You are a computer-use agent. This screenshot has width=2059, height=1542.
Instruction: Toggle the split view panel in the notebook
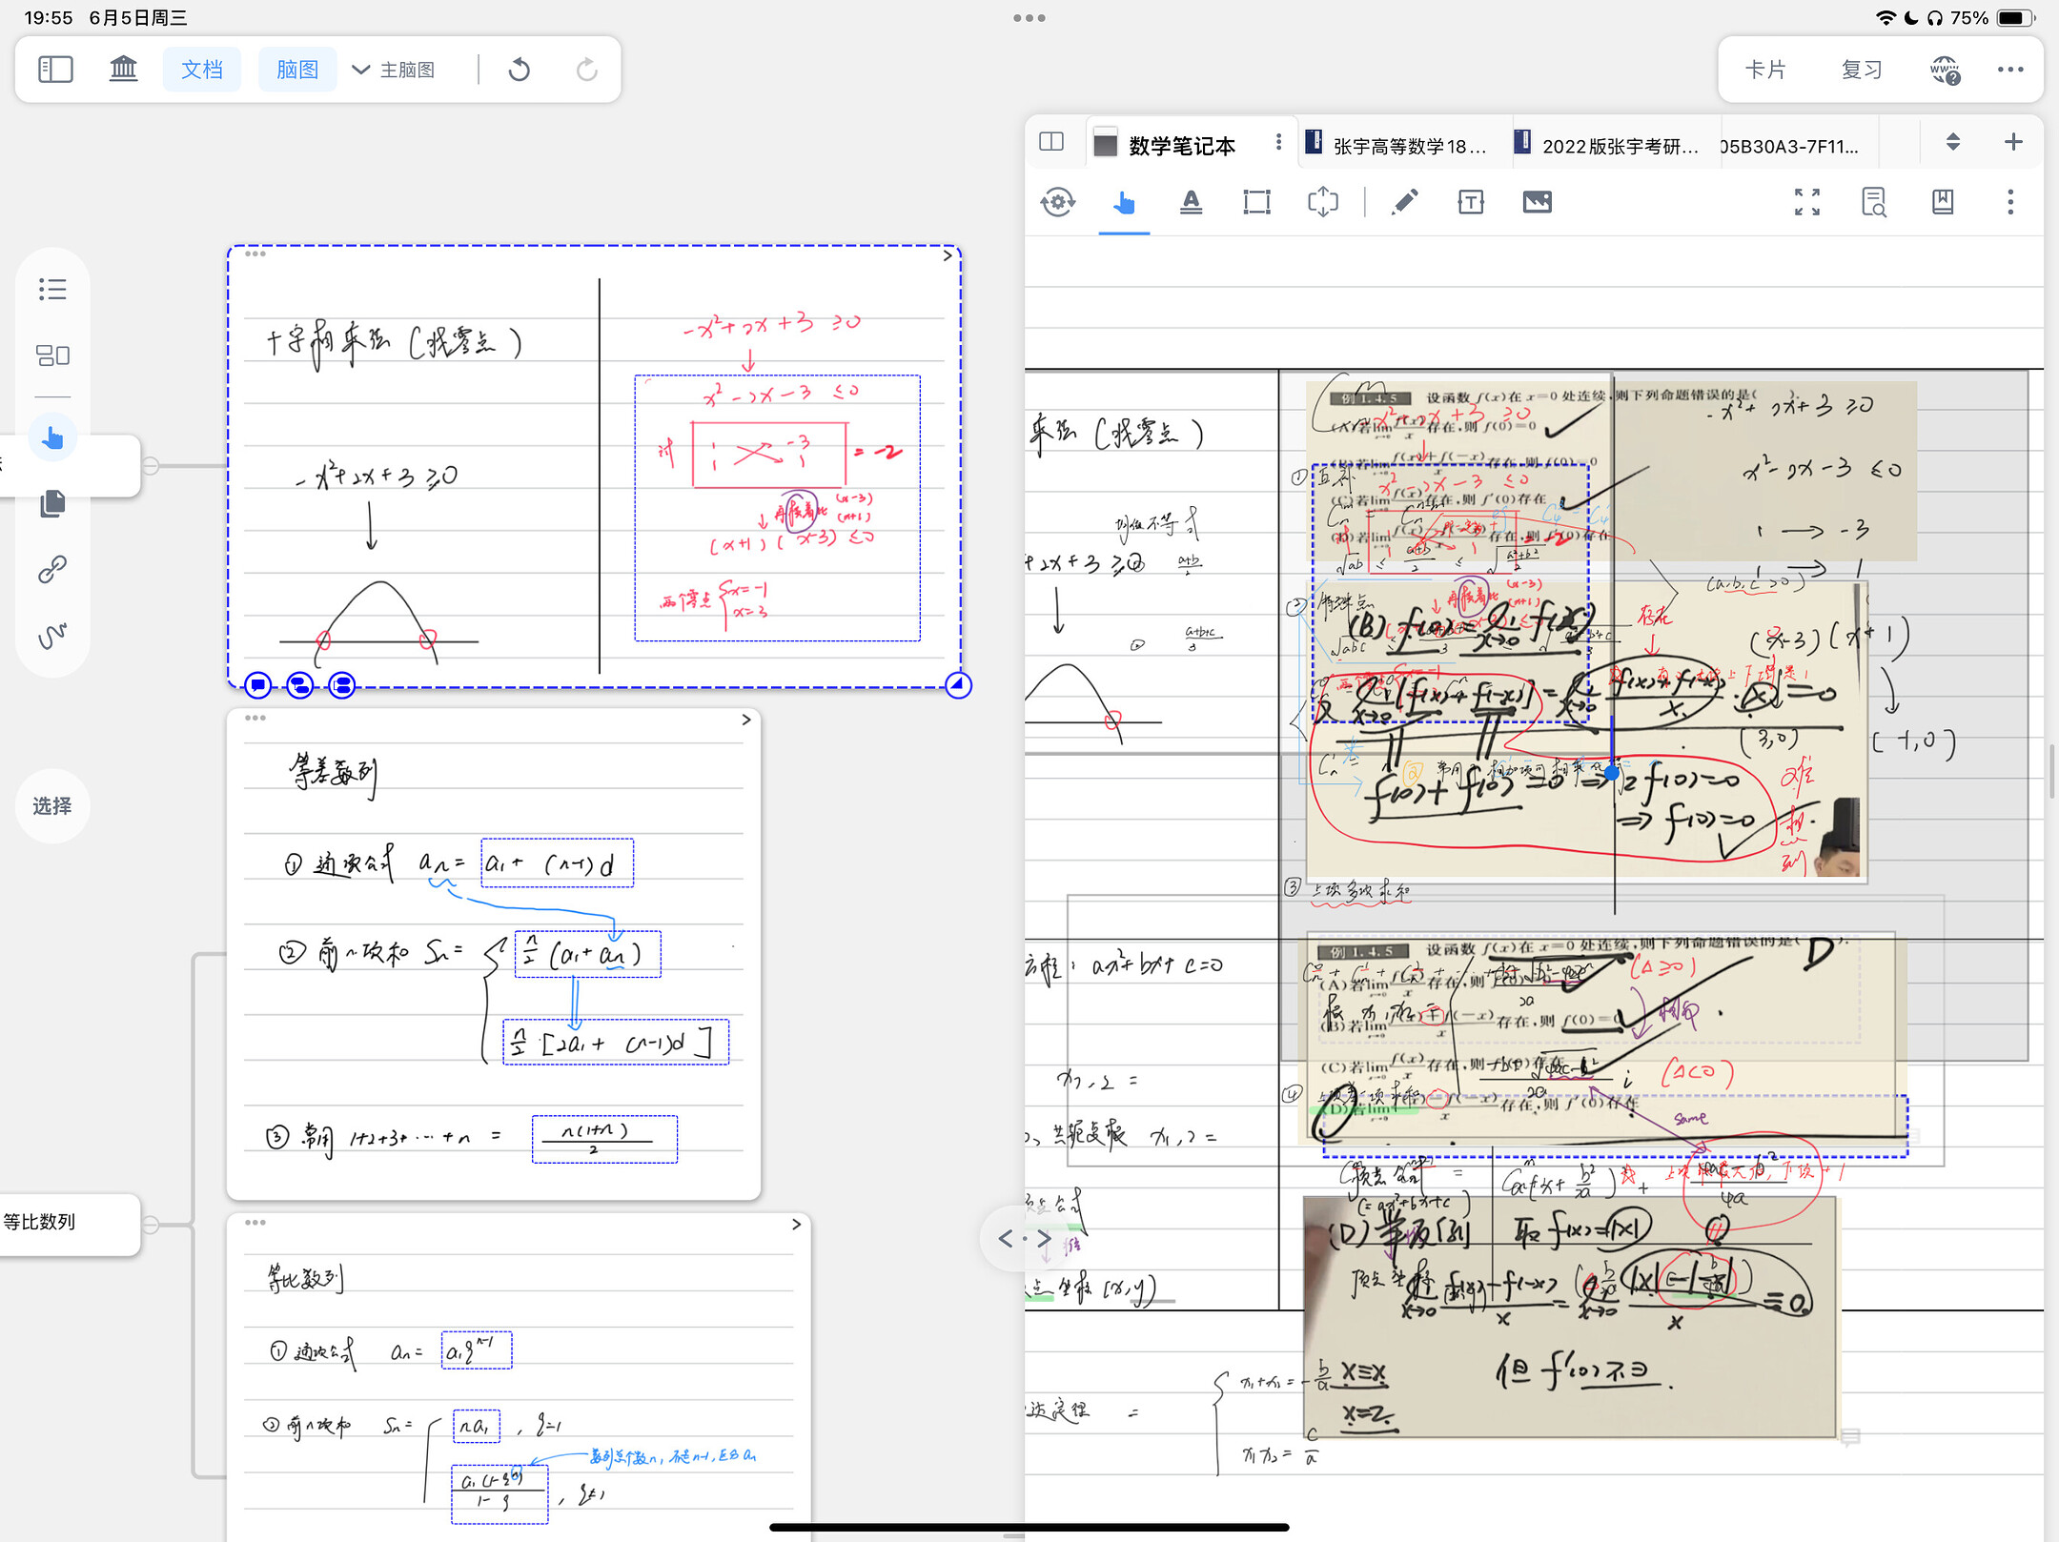[1052, 141]
